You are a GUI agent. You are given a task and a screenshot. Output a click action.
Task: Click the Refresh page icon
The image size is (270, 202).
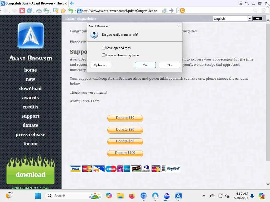coord(29,11)
